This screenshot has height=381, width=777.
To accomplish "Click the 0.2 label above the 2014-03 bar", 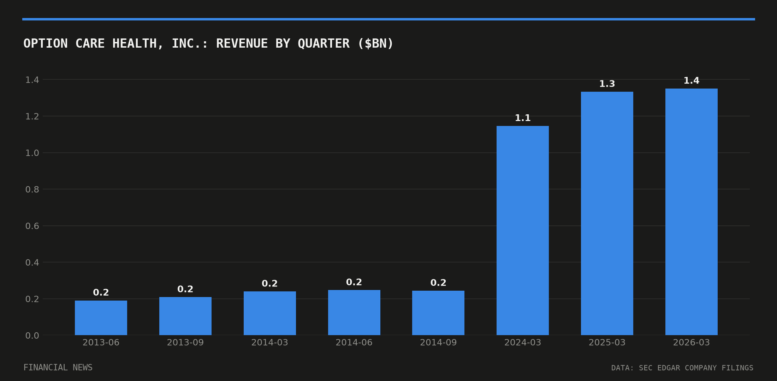I will [x=270, y=284].
